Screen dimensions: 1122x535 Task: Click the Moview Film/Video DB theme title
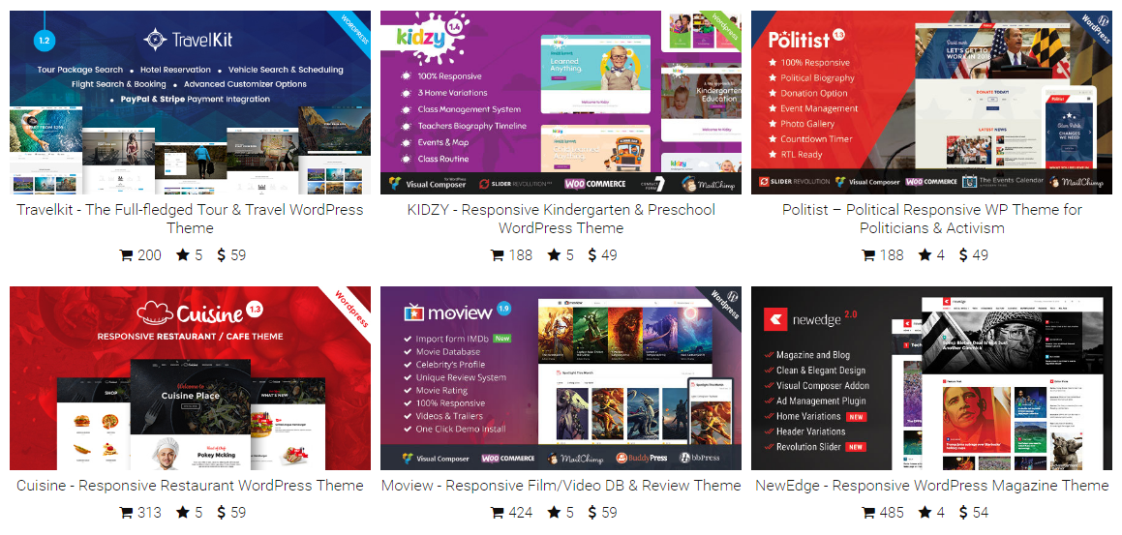(x=561, y=486)
